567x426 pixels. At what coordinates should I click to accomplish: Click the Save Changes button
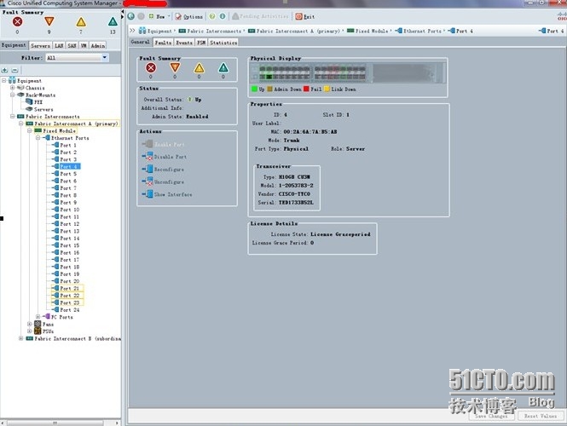pos(491,416)
